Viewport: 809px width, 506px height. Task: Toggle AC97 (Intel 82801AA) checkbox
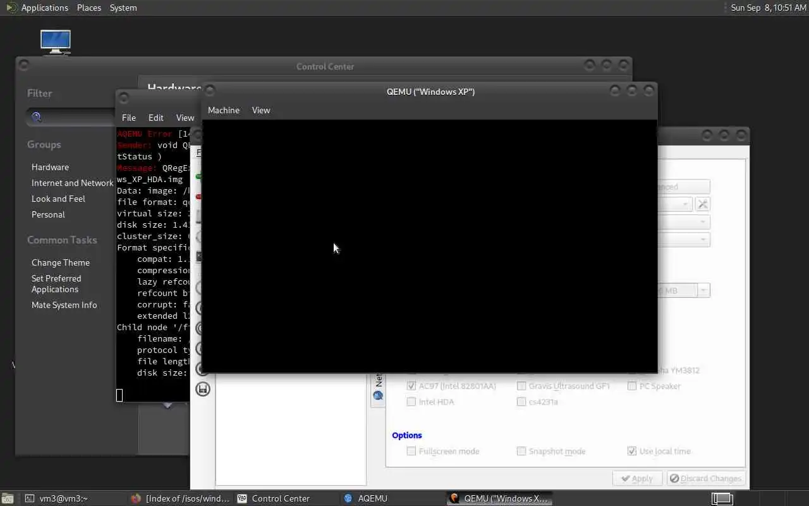(411, 386)
